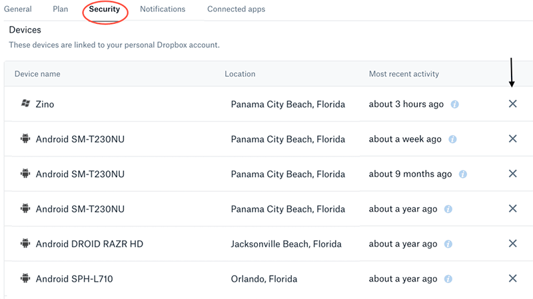Click the 'about 3 hours ago' activity text
Viewport: 533px width, 299px height.
[406, 105]
